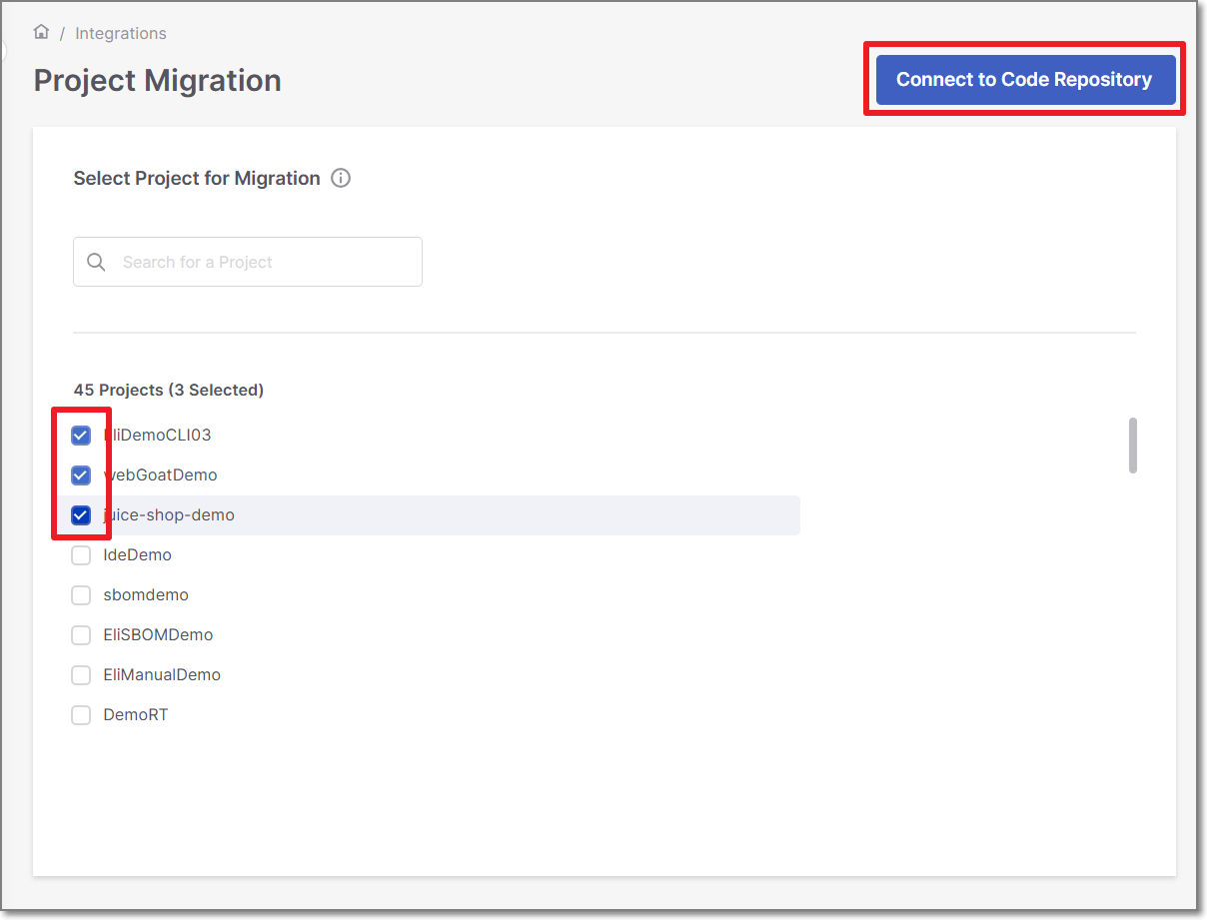The height and width of the screenshot is (920, 1207).
Task: Check the IdeDemo project checkbox
Action: click(x=81, y=554)
